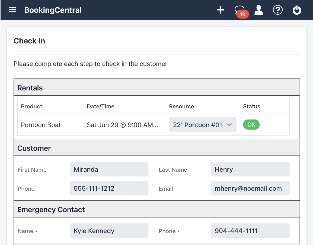Edit the Last Name field Henry
The image size is (313, 245).
250,169
